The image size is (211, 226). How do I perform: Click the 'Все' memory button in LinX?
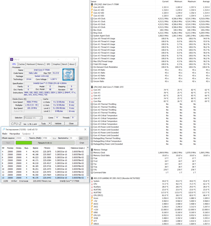(54, 138)
